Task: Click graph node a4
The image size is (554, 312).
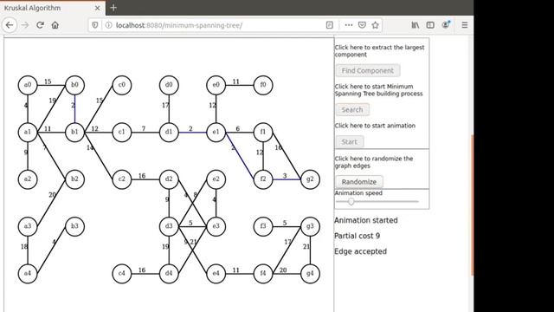Action: 28,274
